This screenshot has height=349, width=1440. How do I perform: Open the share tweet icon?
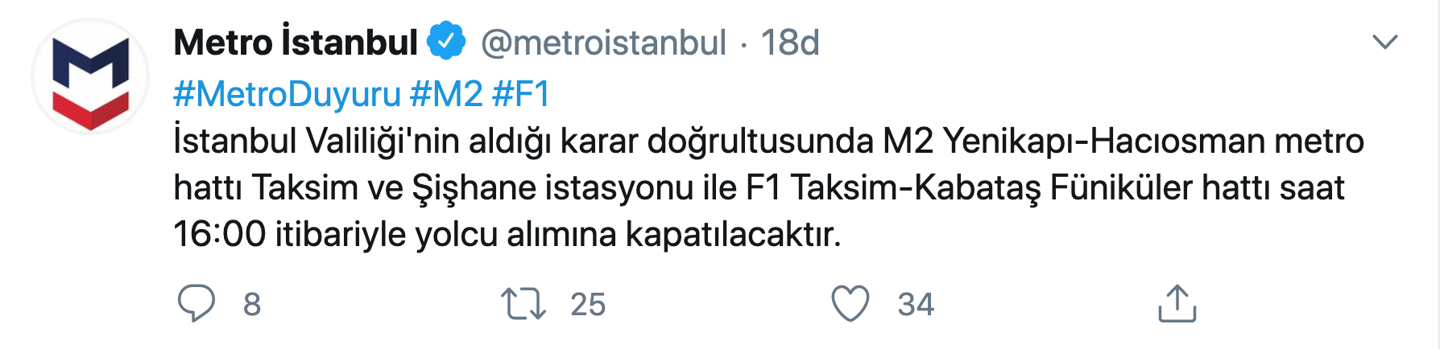pos(1177,304)
